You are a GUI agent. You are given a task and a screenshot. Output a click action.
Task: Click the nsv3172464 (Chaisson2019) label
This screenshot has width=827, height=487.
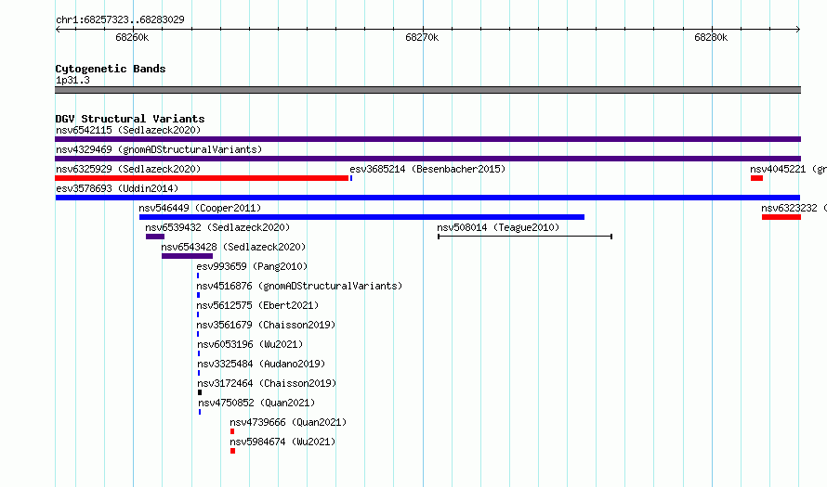(x=267, y=383)
